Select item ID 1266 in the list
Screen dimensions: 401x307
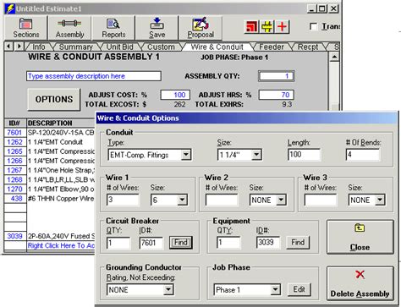click(15, 161)
